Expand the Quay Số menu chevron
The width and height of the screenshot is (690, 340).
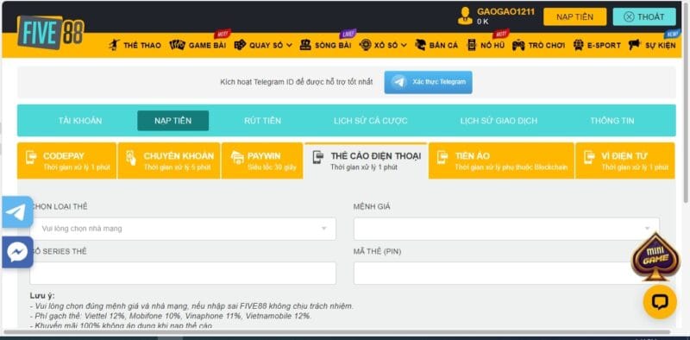(x=289, y=45)
